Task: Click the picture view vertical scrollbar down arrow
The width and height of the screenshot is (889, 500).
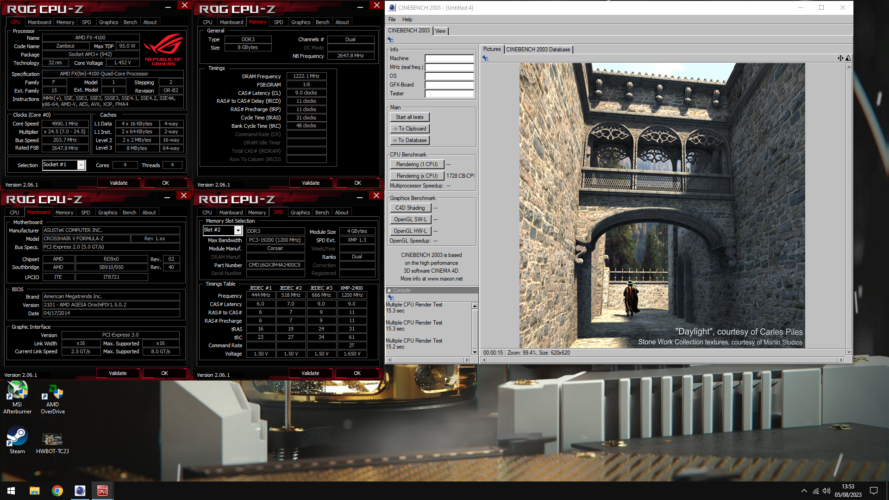Action: click(848, 352)
